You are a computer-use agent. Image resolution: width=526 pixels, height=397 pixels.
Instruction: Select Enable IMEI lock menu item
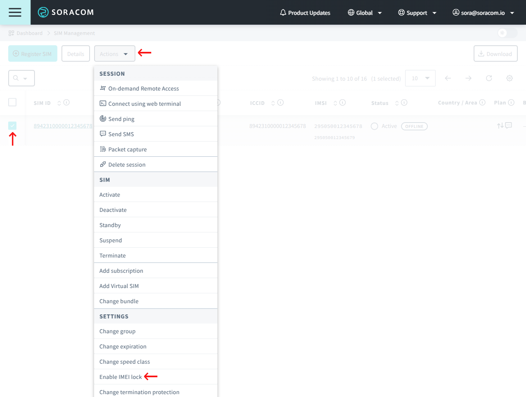(x=120, y=377)
